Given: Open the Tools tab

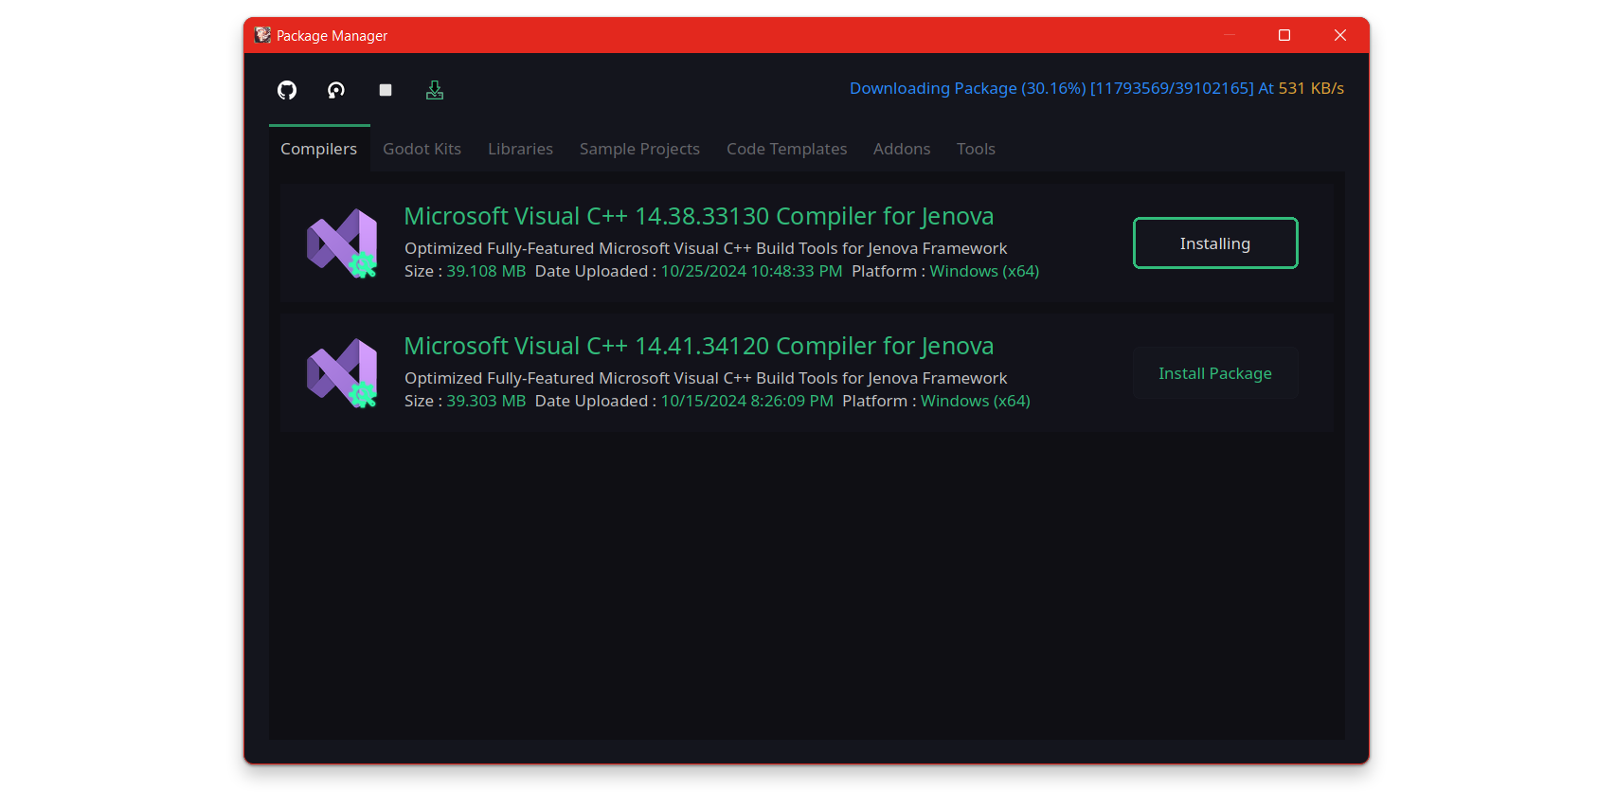Looking at the screenshot, I should tap(976, 149).
